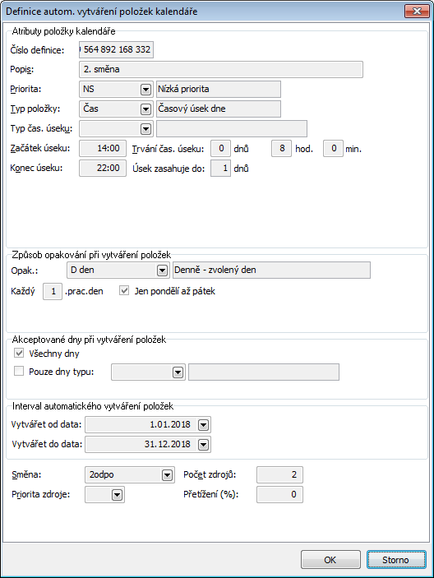Open the Pouze dny typu dropdown arrow
The width and height of the screenshot is (434, 578).
(x=178, y=372)
